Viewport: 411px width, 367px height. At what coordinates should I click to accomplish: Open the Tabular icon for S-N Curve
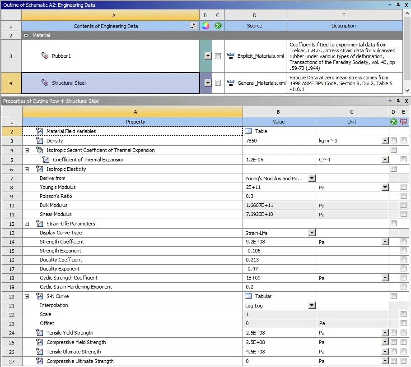click(x=248, y=296)
